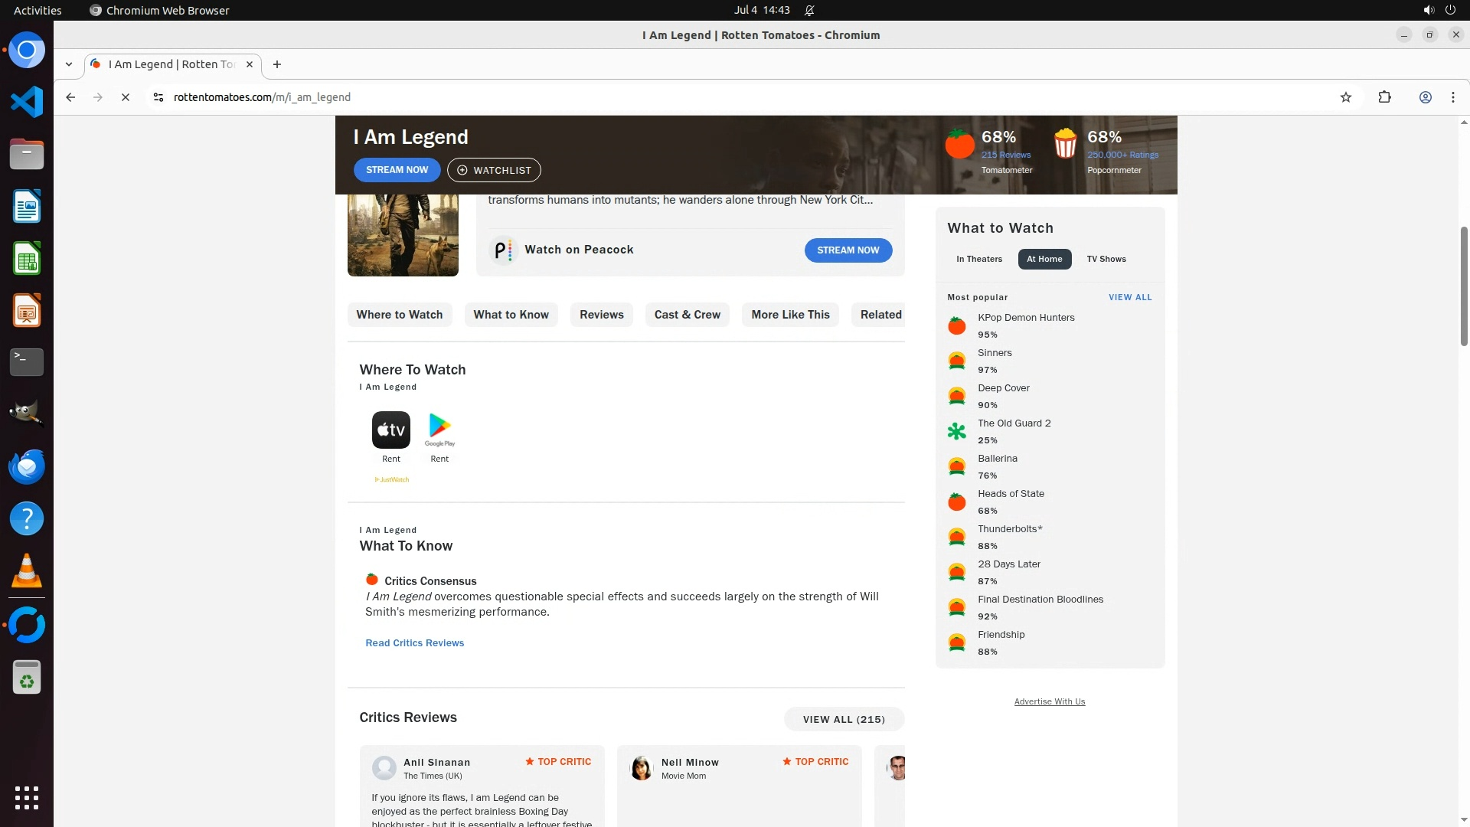The image size is (1470, 827).
Task: Click the Popcornmeter popcorn bucket icon
Action: 1065,144
